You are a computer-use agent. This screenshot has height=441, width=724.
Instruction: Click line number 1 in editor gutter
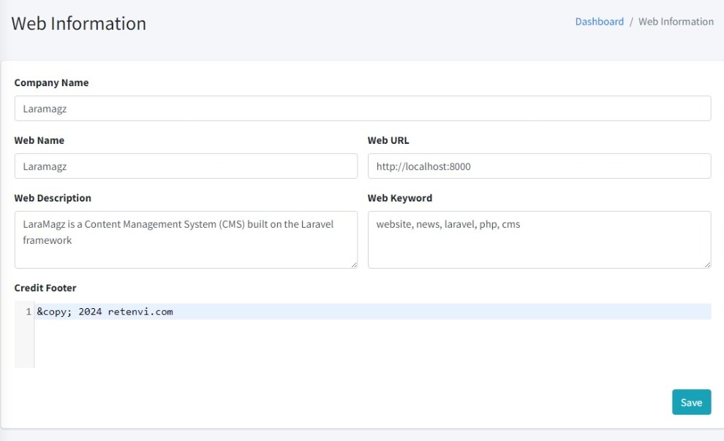click(29, 312)
